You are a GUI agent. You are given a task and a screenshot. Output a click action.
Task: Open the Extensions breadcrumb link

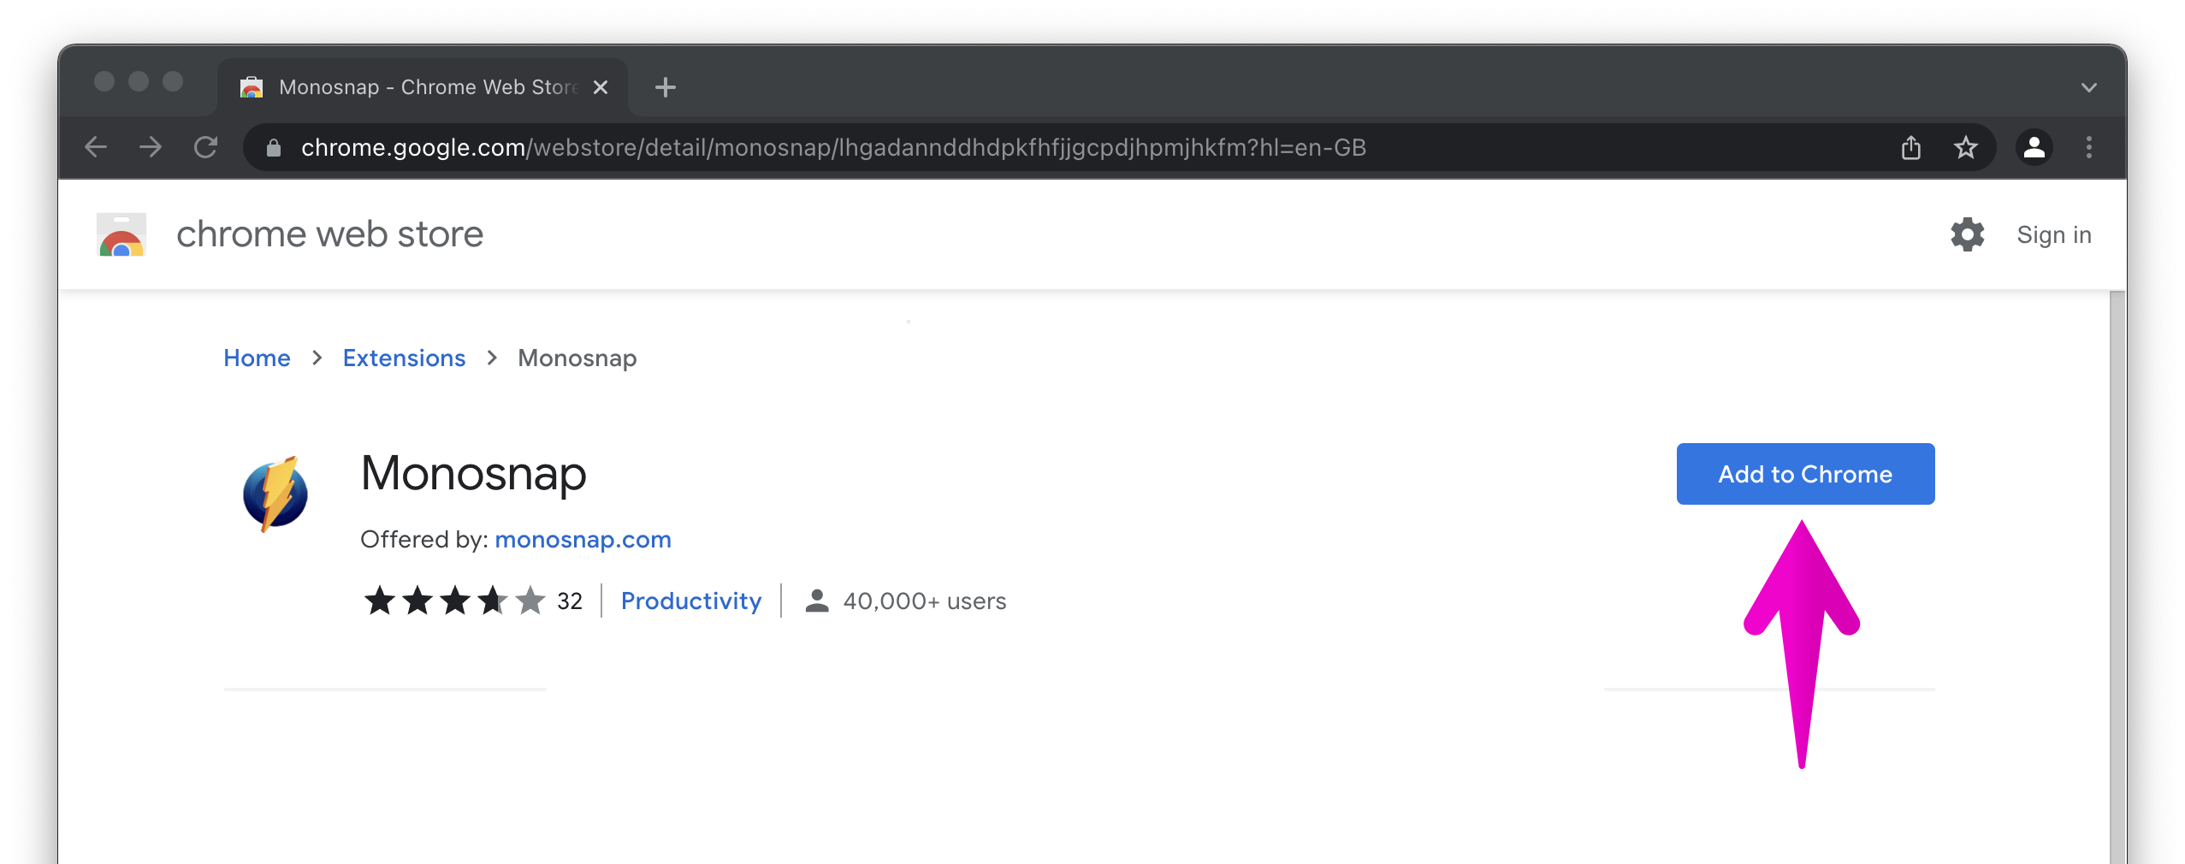pyautogui.click(x=404, y=358)
